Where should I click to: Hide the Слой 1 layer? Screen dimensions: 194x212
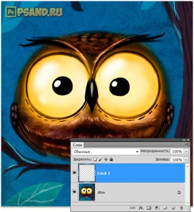75,173
